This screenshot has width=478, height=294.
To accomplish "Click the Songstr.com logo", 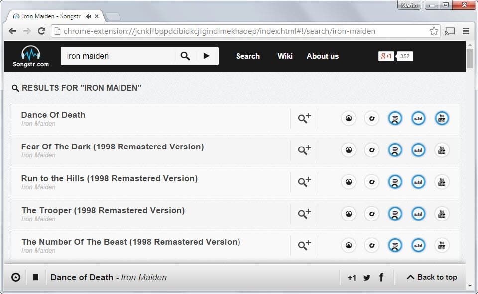I will 31,56.
